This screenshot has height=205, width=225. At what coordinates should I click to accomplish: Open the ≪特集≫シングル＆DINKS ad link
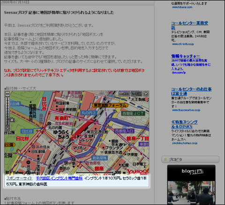(x=184, y=124)
